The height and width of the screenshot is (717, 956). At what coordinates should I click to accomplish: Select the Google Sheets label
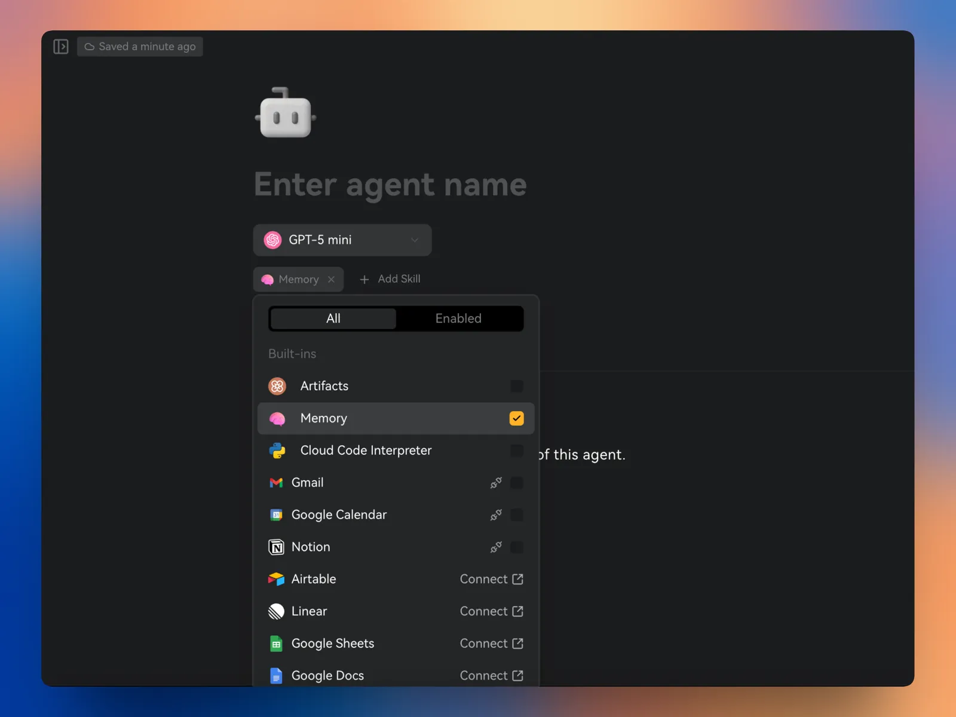(x=333, y=644)
